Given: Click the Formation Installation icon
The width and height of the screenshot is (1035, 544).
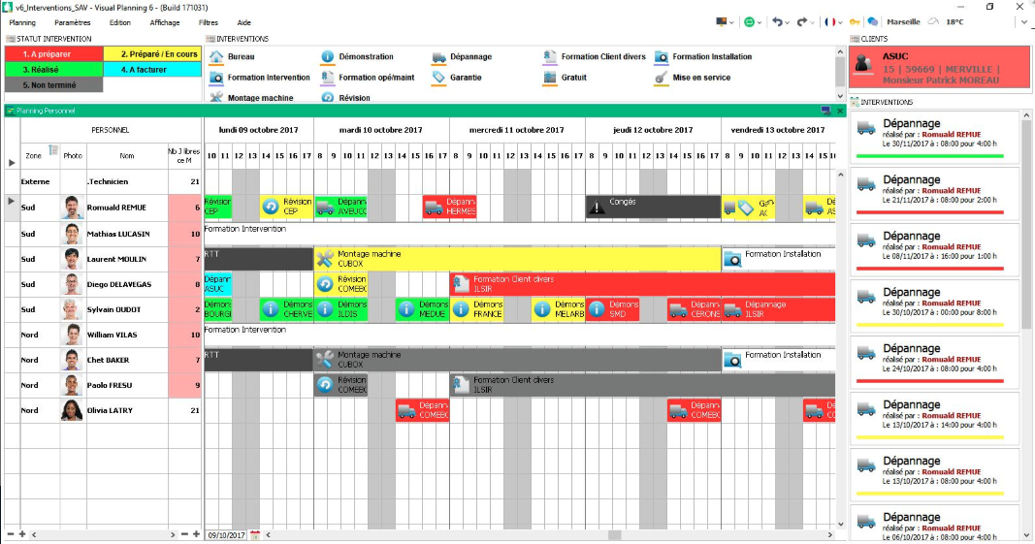Looking at the screenshot, I should (661, 57).
